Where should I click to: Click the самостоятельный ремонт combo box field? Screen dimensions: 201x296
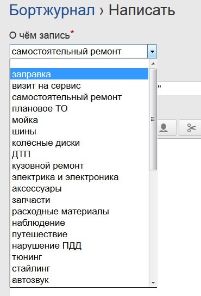tap(83, 51)
